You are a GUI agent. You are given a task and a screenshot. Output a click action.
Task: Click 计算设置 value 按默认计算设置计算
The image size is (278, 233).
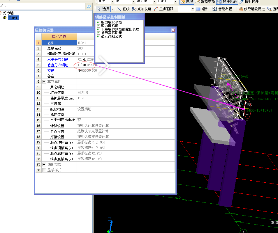[126, 126]
